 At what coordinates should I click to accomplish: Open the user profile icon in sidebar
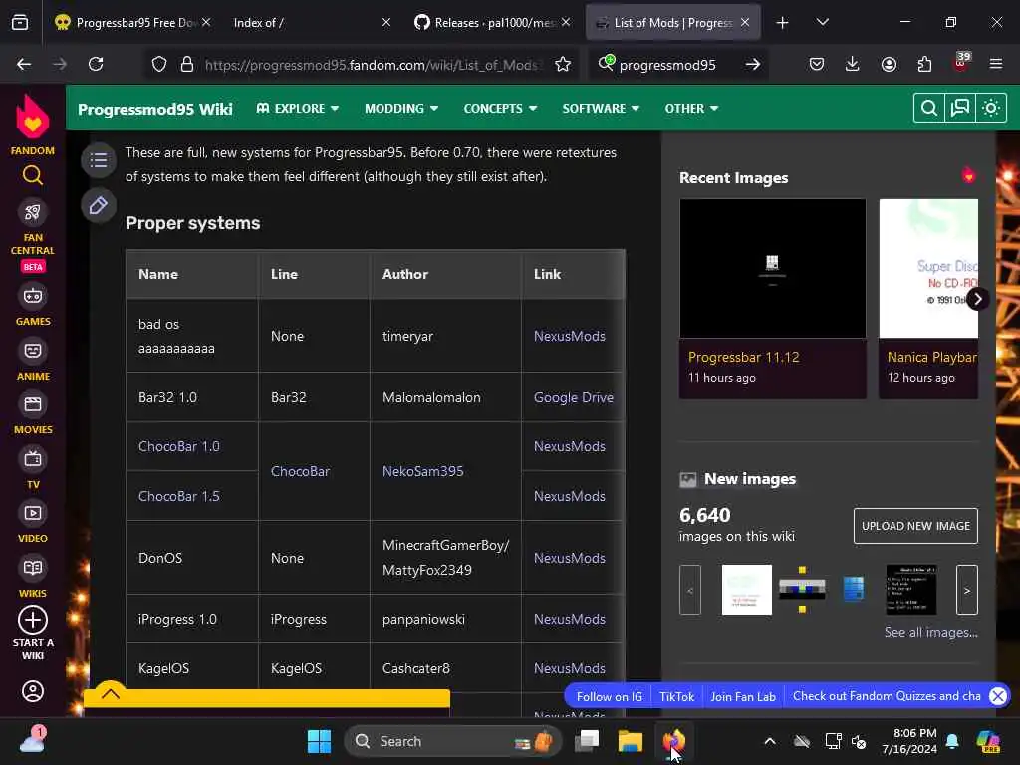coord(33,691)
